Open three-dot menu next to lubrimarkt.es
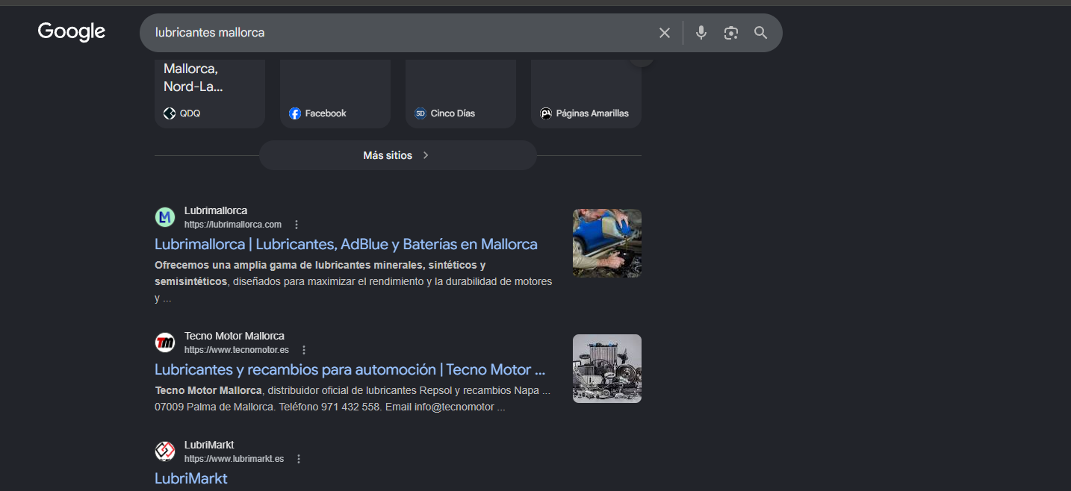Viewport: 1071px width, 491px height. 299,459
